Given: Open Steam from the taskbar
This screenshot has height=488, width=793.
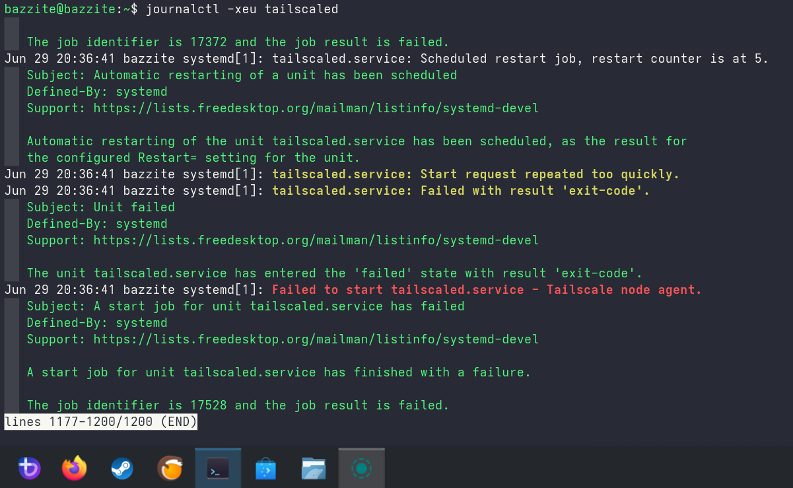Looking at the screenshot, I should point(121,469).
